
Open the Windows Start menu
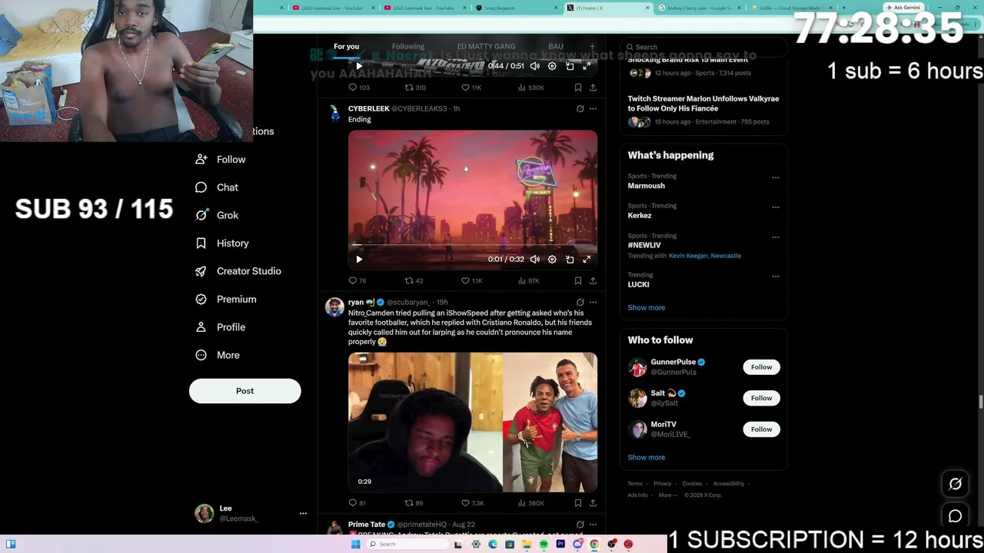coord(355,545)
